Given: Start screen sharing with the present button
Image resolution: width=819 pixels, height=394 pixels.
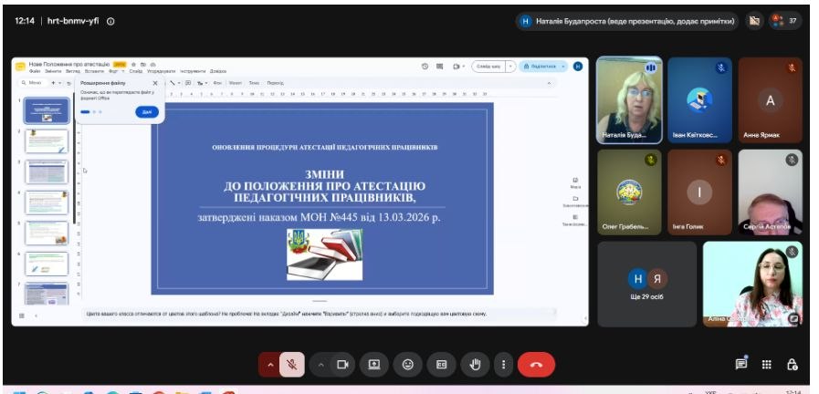Looking at the screenshot, I should click(374, 365).
